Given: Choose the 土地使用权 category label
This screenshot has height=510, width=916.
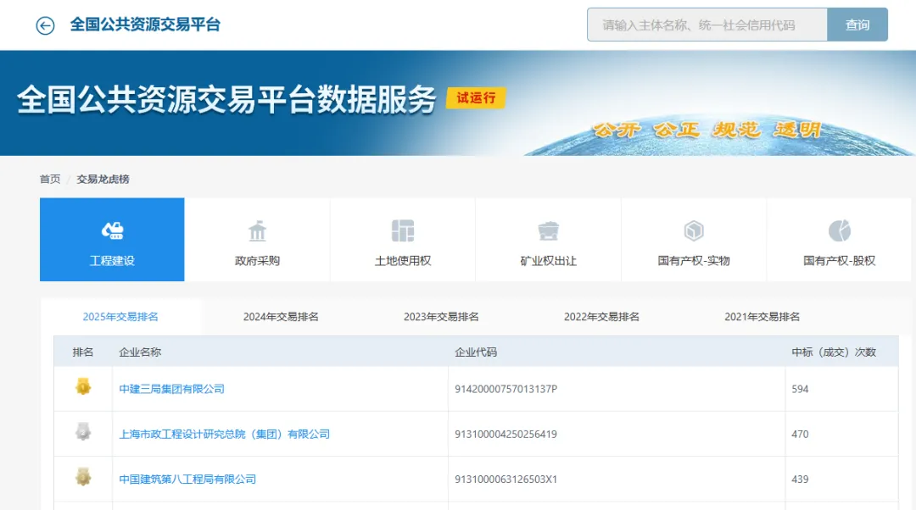Looking at the screenshot, I should point(403,261).
